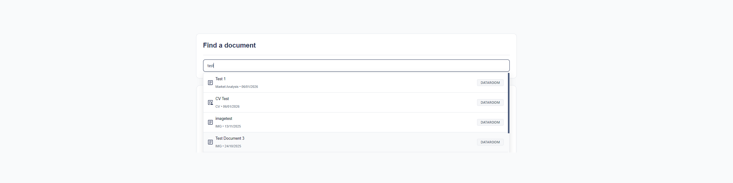This screenshot has width=733, height=183.
Task: Click the date 06/01/2026 next to Market Analysis
Action: click(x=250, y=87)
